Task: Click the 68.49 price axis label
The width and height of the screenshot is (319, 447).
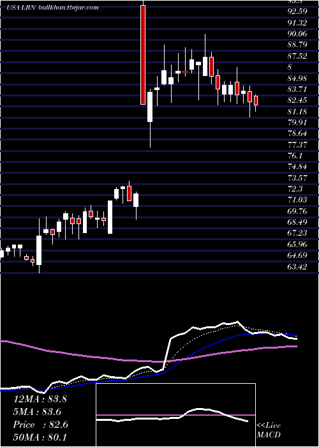Action: pos(298,222)
